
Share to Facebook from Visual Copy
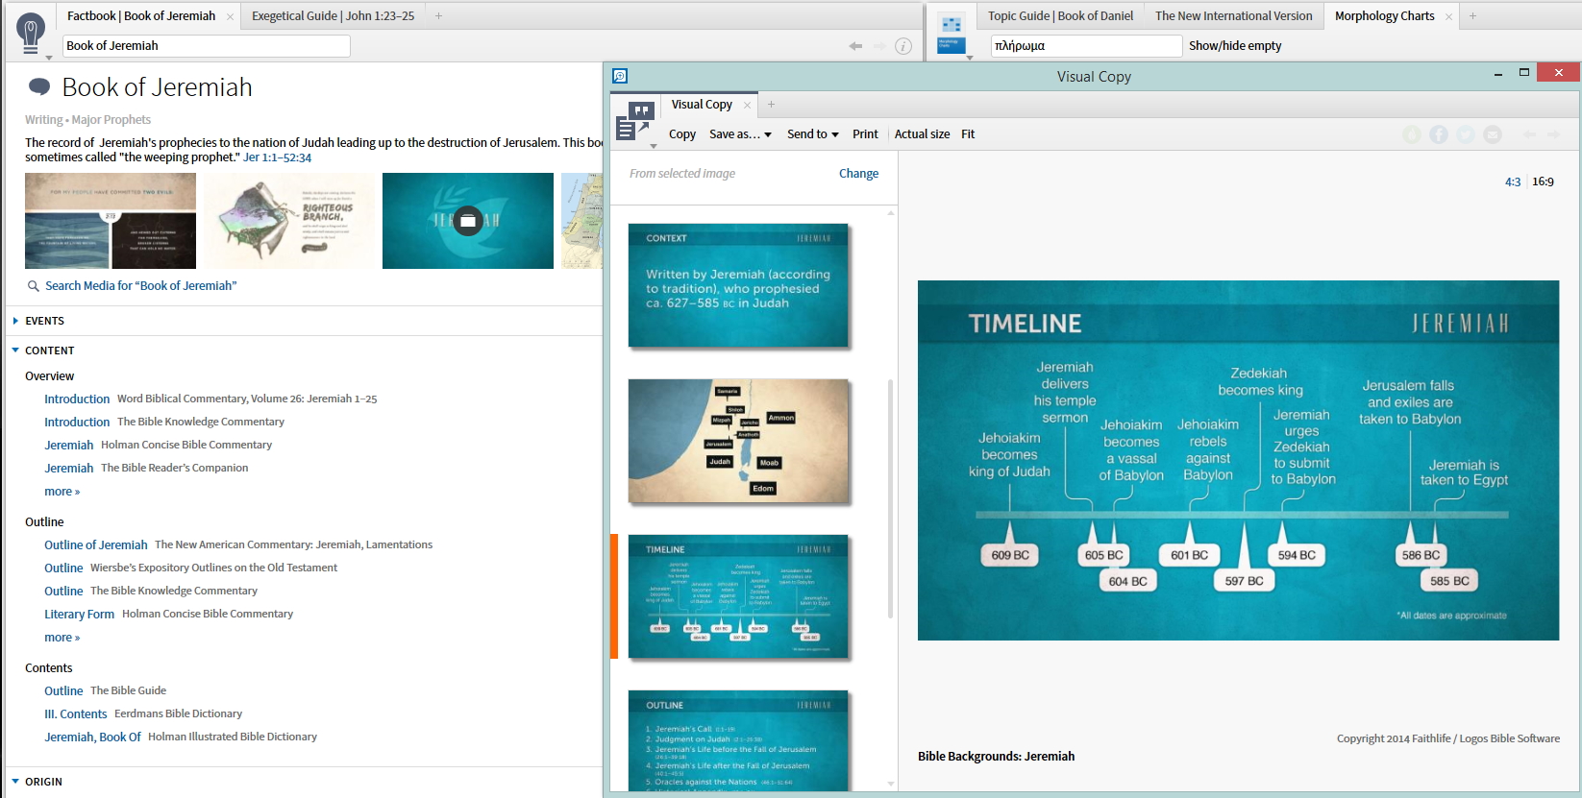point(1439,134)
